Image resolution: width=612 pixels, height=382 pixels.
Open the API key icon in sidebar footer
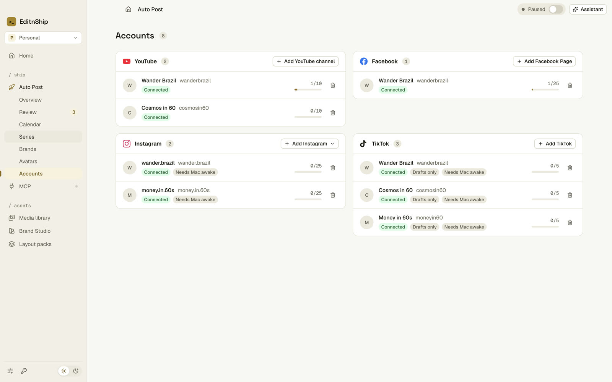tap(24, 371)
